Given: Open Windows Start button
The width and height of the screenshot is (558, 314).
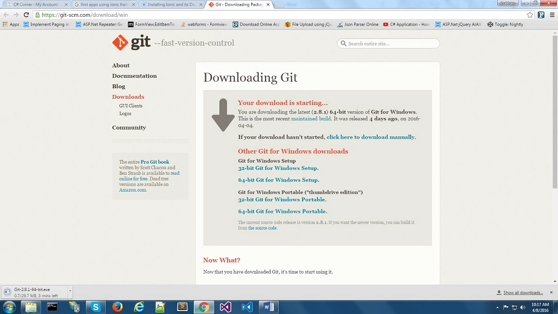Looking at the screenshot, I should [x=9, y=307].
